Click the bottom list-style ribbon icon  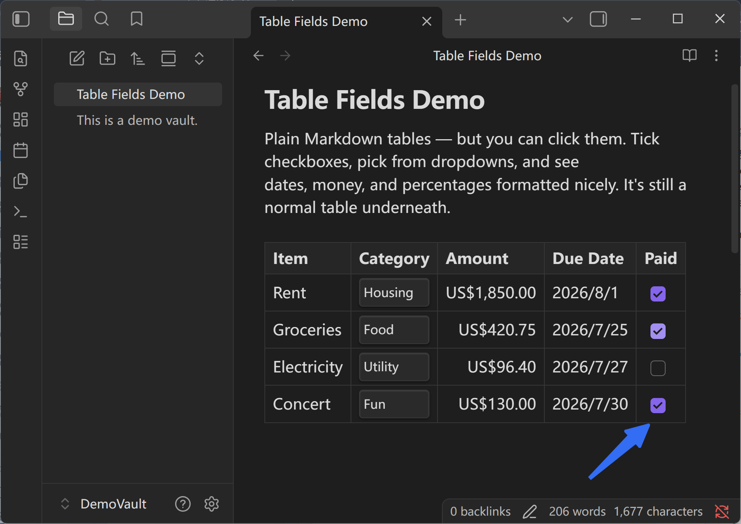[x=20, y=242]
